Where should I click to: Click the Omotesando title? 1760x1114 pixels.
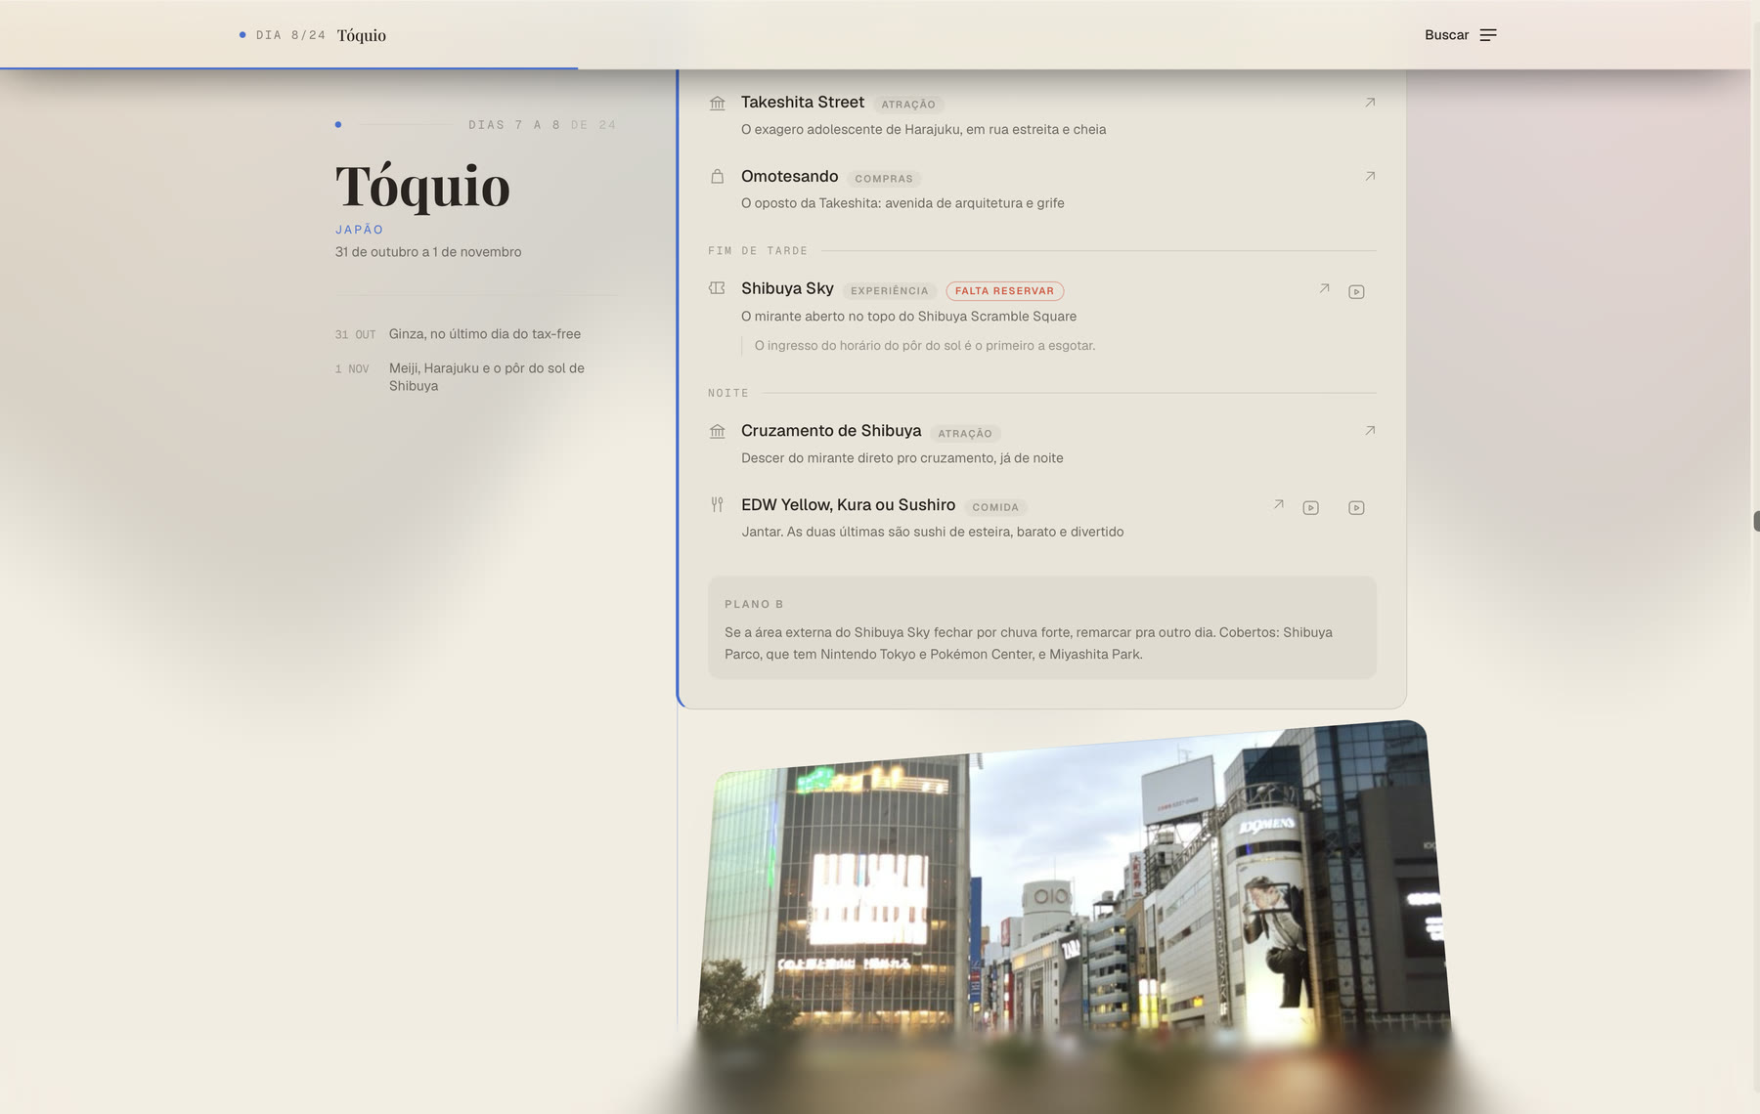(789, 177)
